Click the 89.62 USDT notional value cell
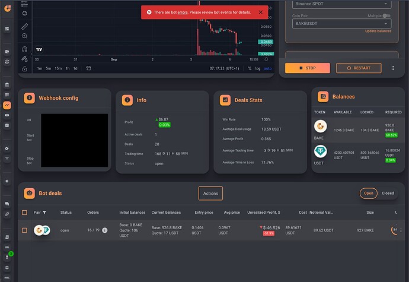Screen dimensions: 409x282 (324, 230)
